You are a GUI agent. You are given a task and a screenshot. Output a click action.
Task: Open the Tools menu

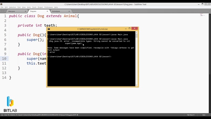click(34, 7)
